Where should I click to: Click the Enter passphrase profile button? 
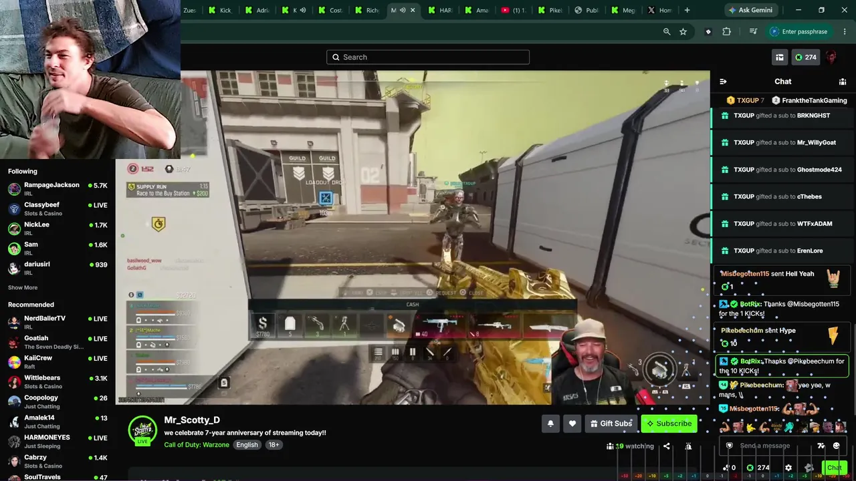coord(799,31)
